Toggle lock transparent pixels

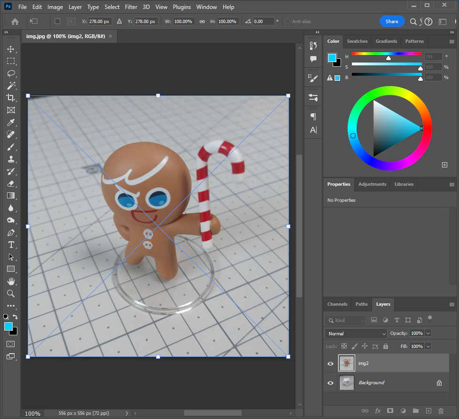coord(344,346)
